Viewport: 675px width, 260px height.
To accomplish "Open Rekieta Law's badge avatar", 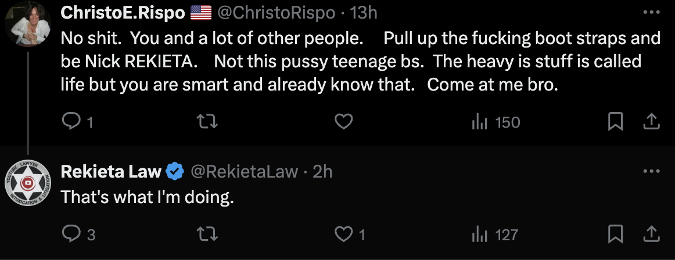I will pyautogui.click(x=28, y=183).
